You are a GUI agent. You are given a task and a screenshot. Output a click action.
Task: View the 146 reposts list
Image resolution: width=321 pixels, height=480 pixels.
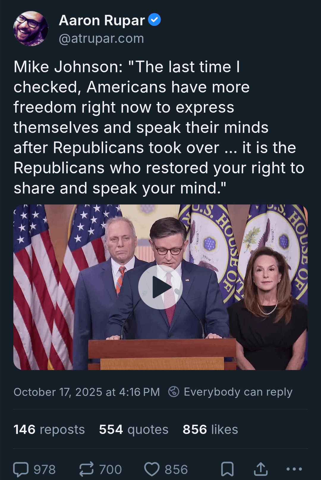49,429
